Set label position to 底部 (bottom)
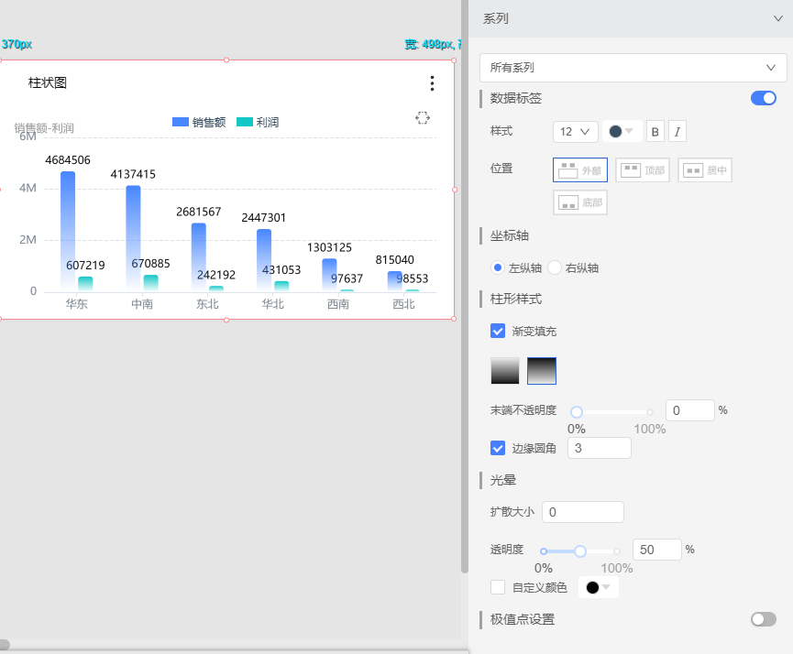Image resolution: width=793 pixels, height=654 pixels. pos(580,202)
